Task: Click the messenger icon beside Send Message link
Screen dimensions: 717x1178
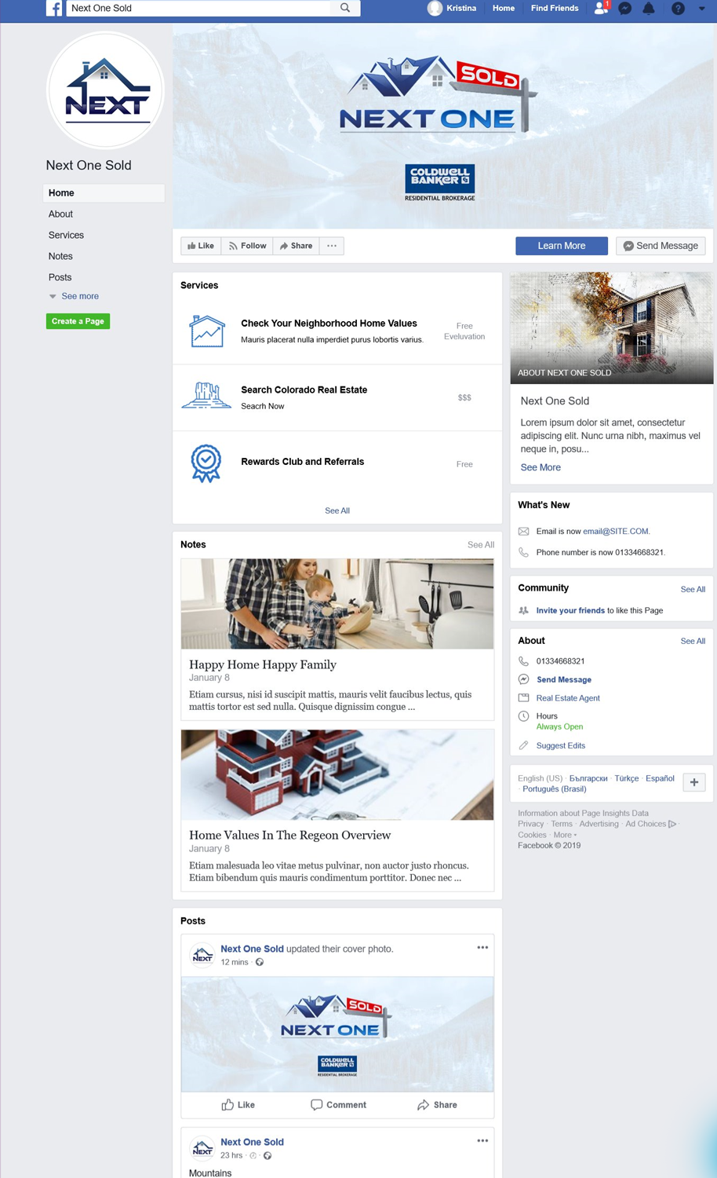Action: point(524,680)
